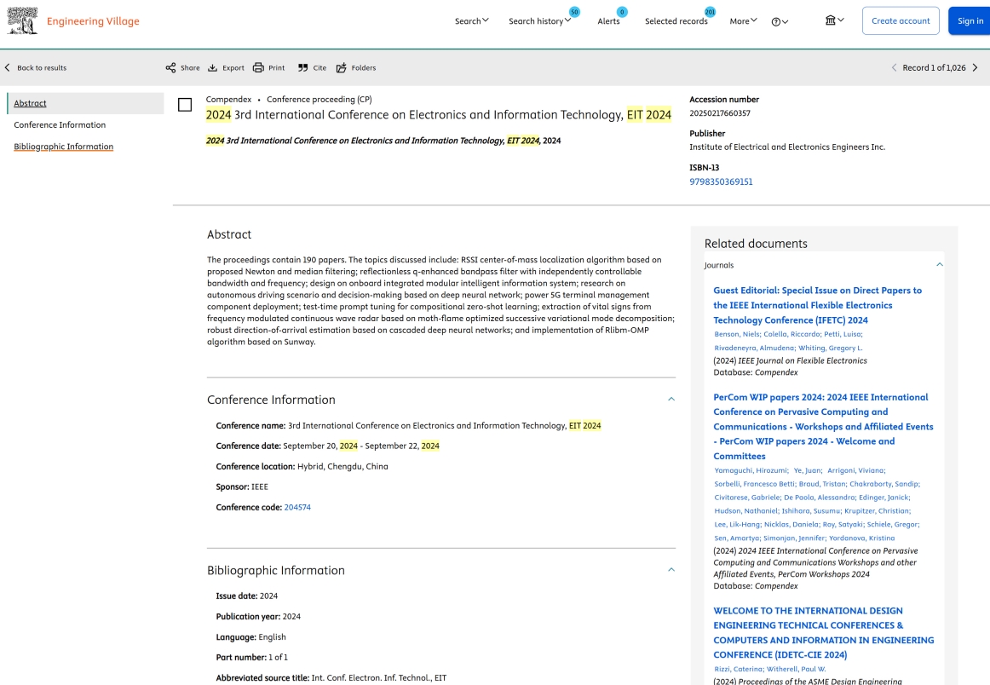Click the Export download icon
This screenshot has width=990, height=685.
coord(213,67)
